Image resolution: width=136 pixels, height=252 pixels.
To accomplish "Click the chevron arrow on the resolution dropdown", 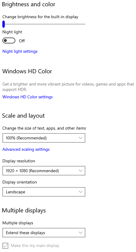I will pos(81,171).
